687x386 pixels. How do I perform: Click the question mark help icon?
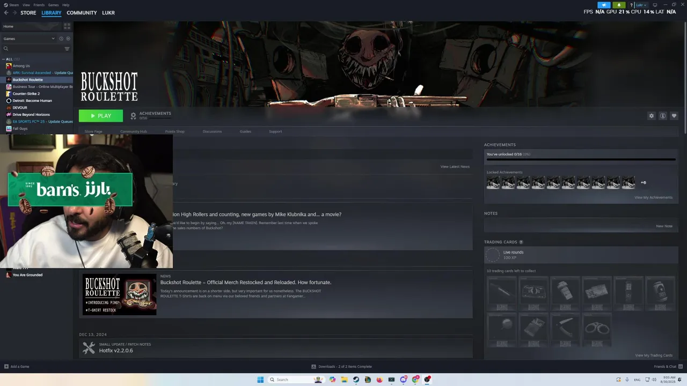[631, 5]
